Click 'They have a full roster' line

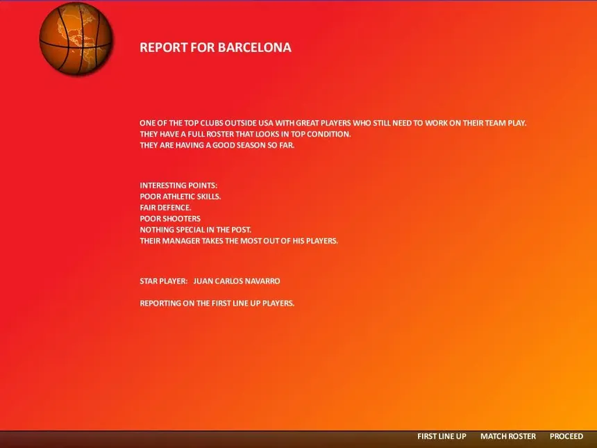point(245,134)
